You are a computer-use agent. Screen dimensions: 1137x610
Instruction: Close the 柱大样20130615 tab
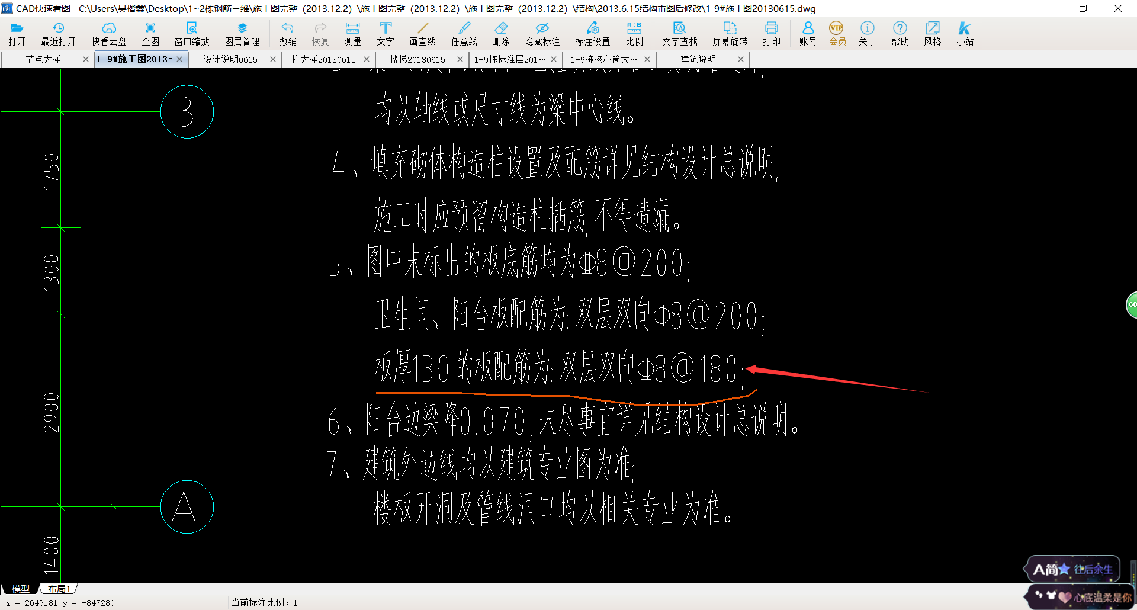coord(367,59)
